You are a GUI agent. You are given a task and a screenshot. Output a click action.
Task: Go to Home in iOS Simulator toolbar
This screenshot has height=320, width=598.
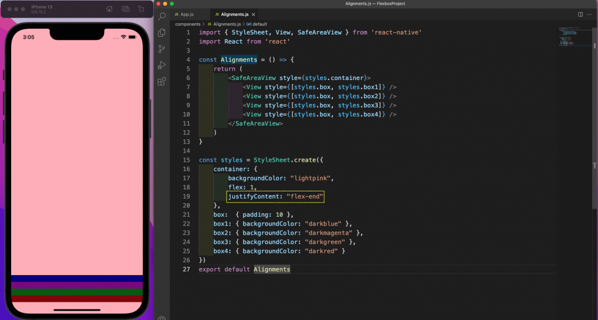coord(109,9)
